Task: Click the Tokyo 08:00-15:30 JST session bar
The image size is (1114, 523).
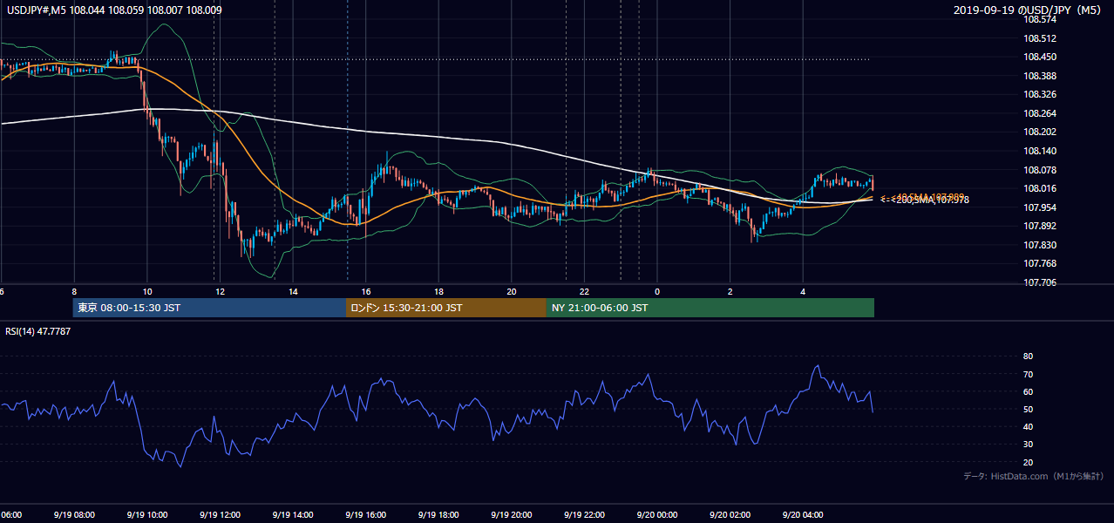Action: point(209,308)
